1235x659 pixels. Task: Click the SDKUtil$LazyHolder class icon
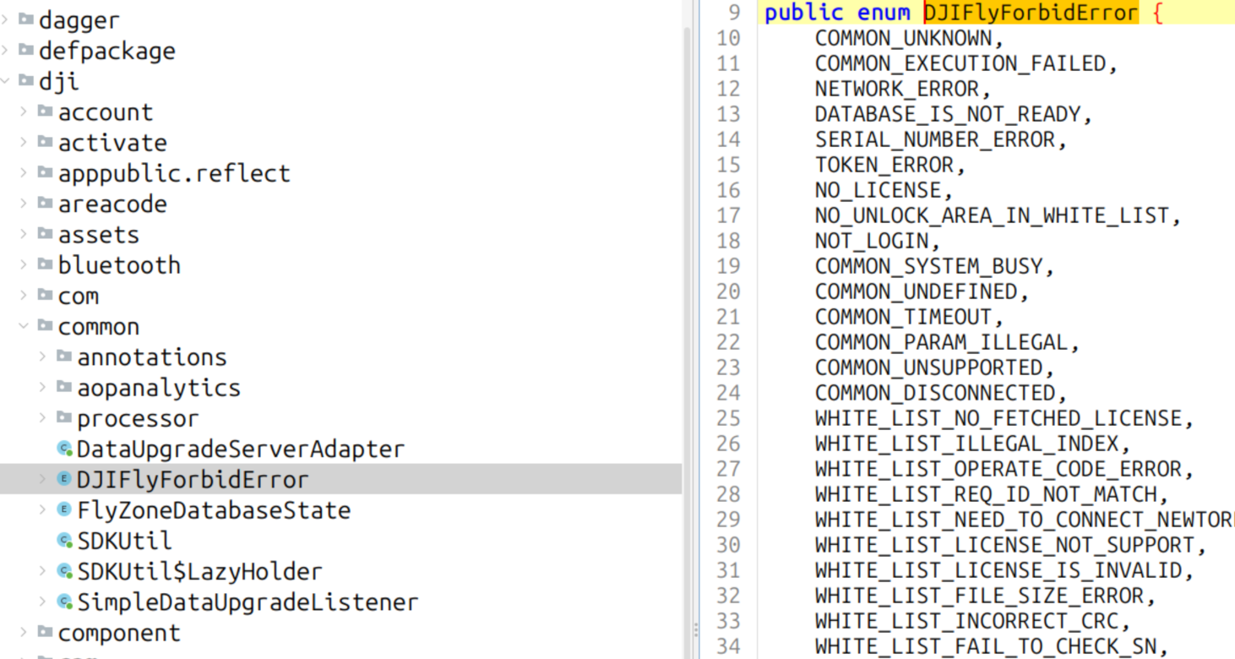(64, 571)
